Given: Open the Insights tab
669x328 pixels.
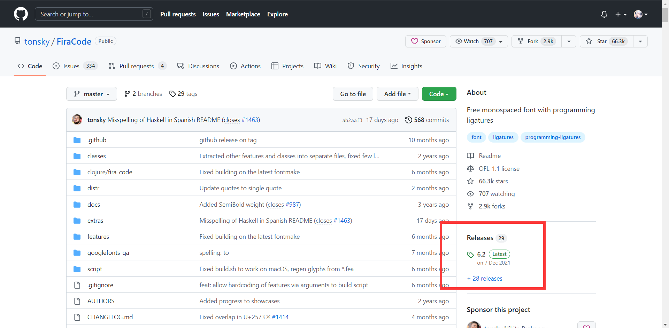Looking at the screenshot, I should pos(406,66).
